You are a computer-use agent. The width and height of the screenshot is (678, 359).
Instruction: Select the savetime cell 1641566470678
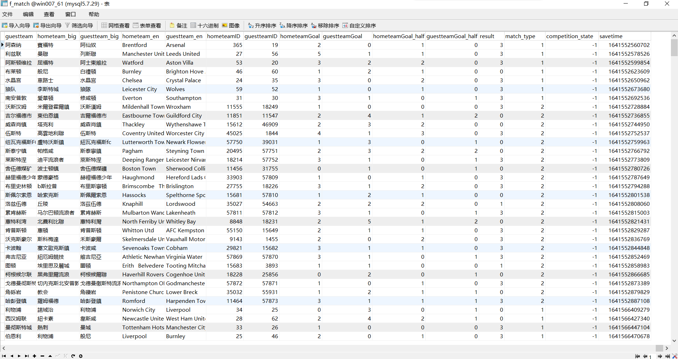[625, 336]
